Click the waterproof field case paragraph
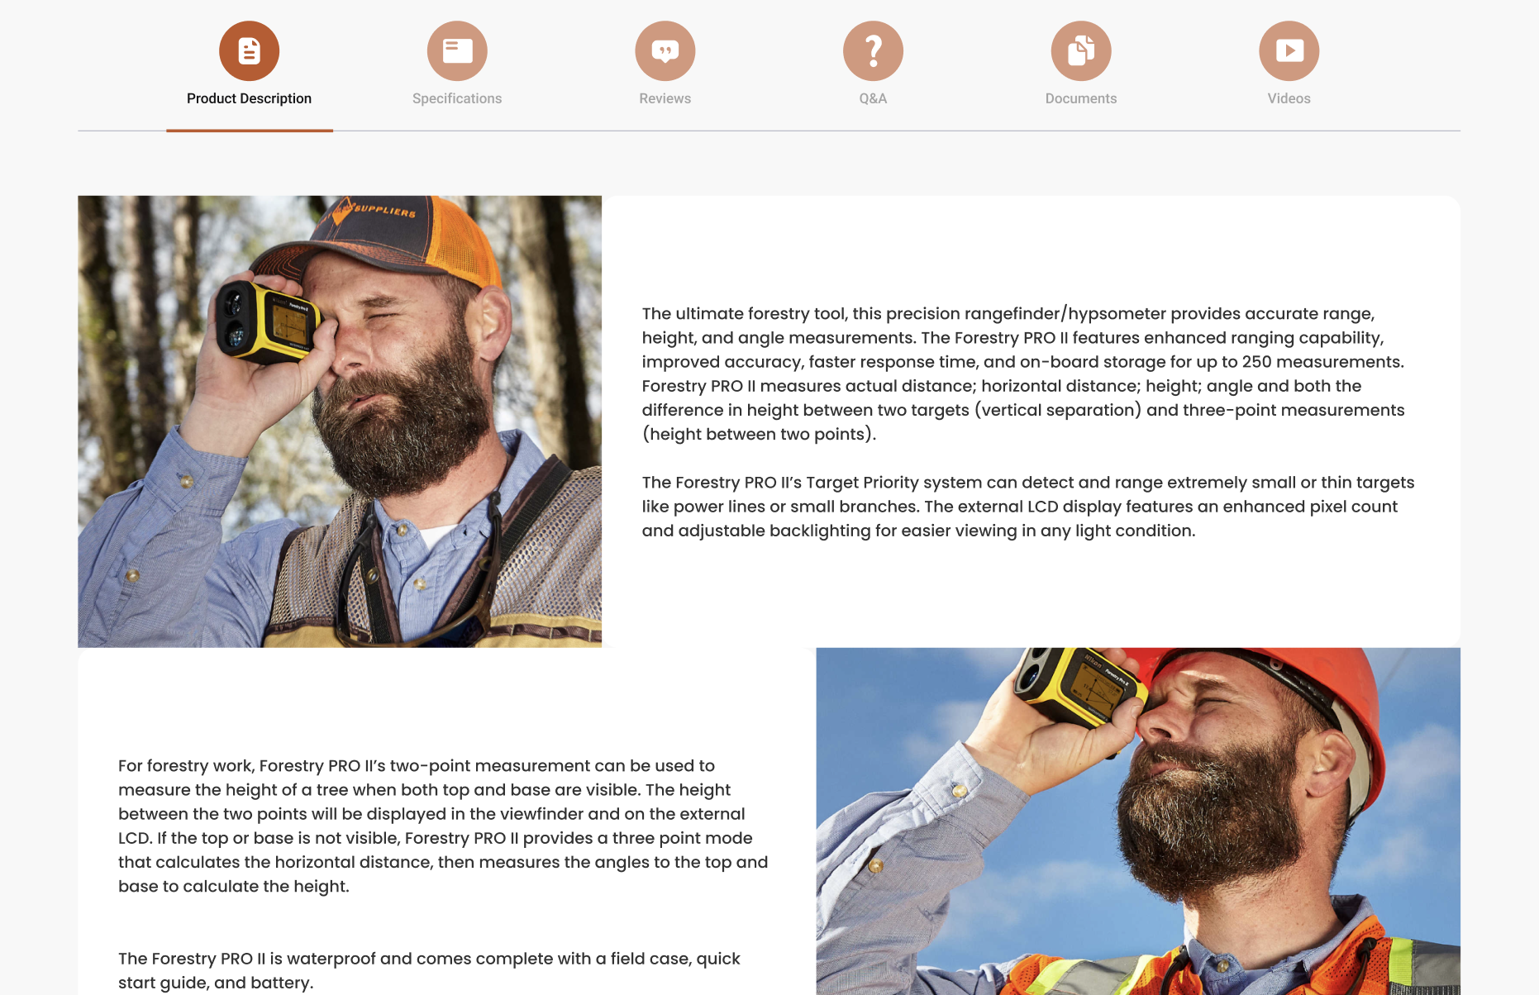This screenshot has height=995, width=1539. [429, 970]
